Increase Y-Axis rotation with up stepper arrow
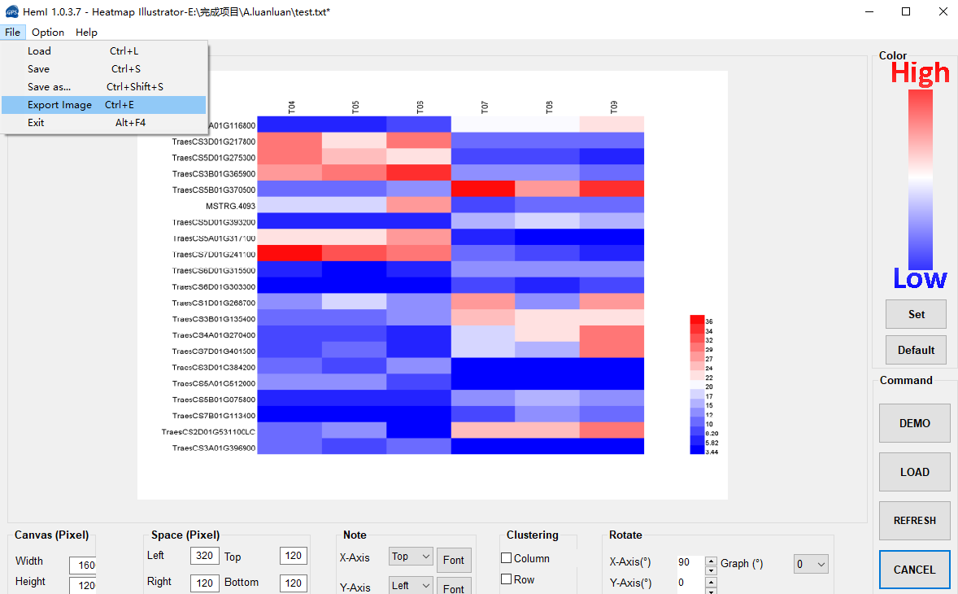This screenshot has width=958, height=594. (x=711, y=581)
